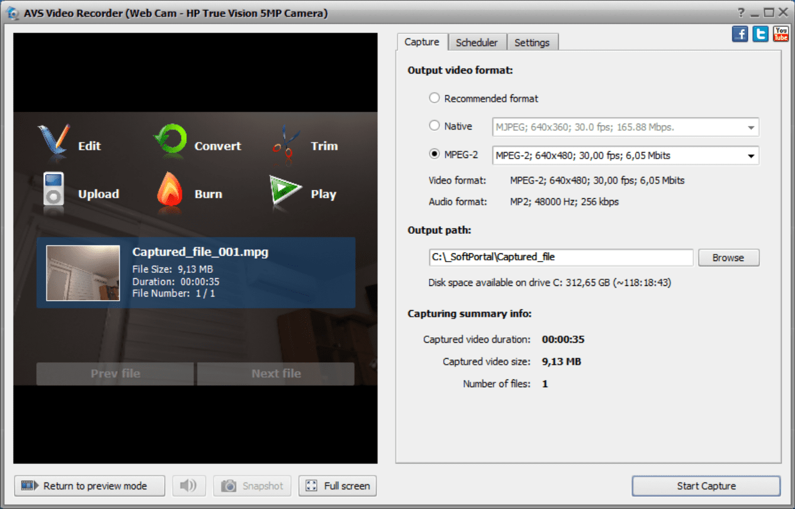Toggle the speaker mute button
This screenshot has height=509, width=795.
pos(188,486)
